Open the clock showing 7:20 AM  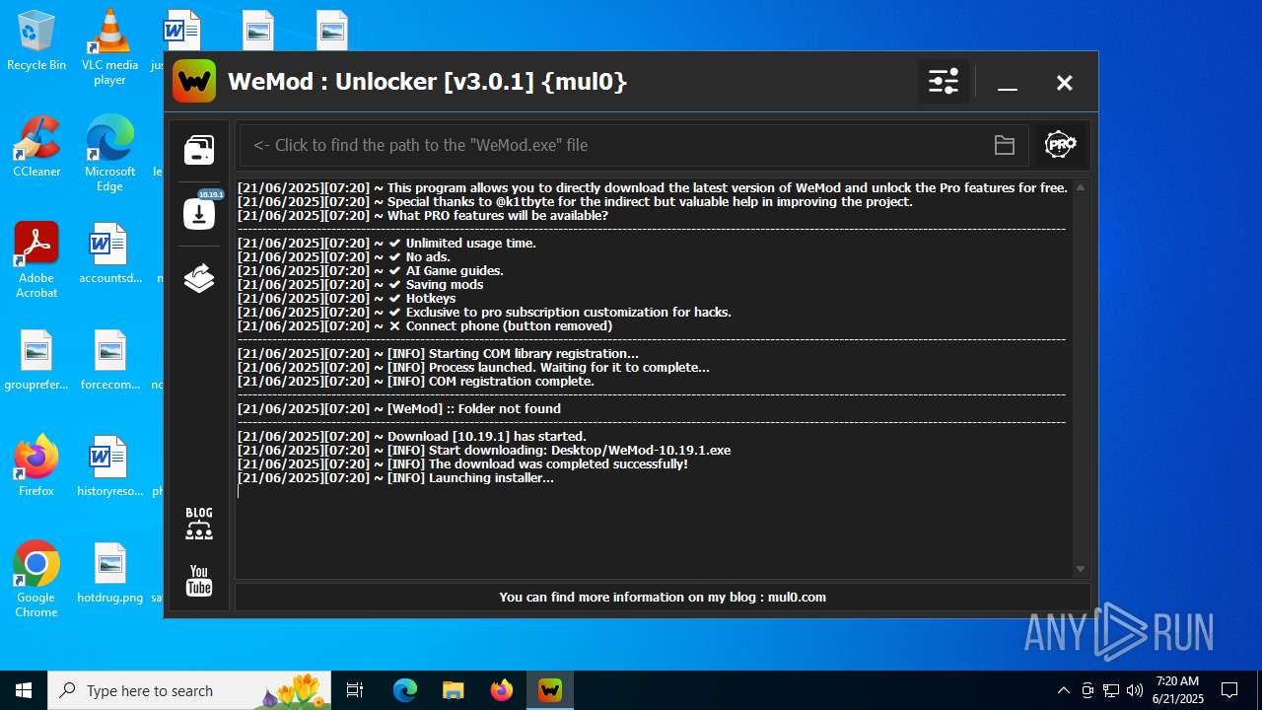[1178, 690]
